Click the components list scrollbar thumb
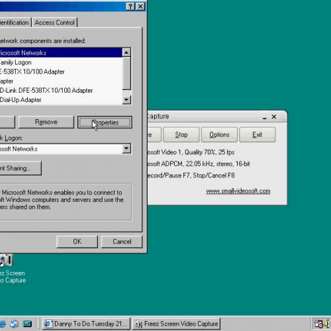Screen dimensions: 331x331 126,73
